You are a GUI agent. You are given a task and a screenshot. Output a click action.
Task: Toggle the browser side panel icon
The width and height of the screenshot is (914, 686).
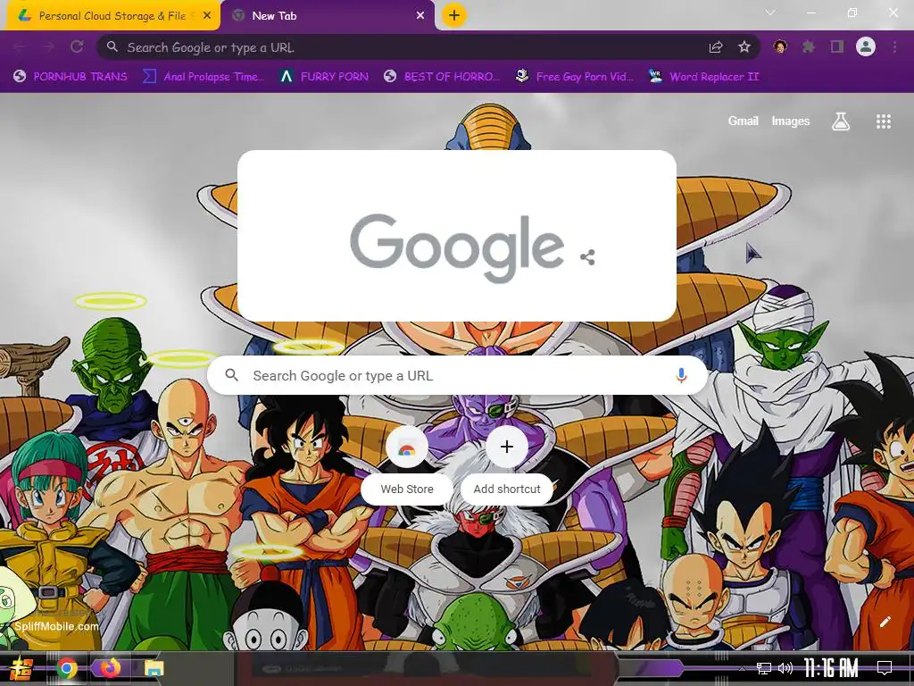(837, 46)
